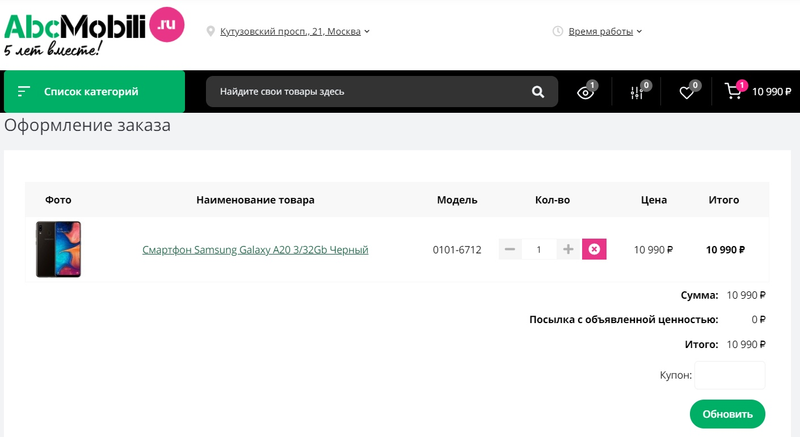
Task: Click the 0 ₽ shipping value
Action: (x=759, y=320)
